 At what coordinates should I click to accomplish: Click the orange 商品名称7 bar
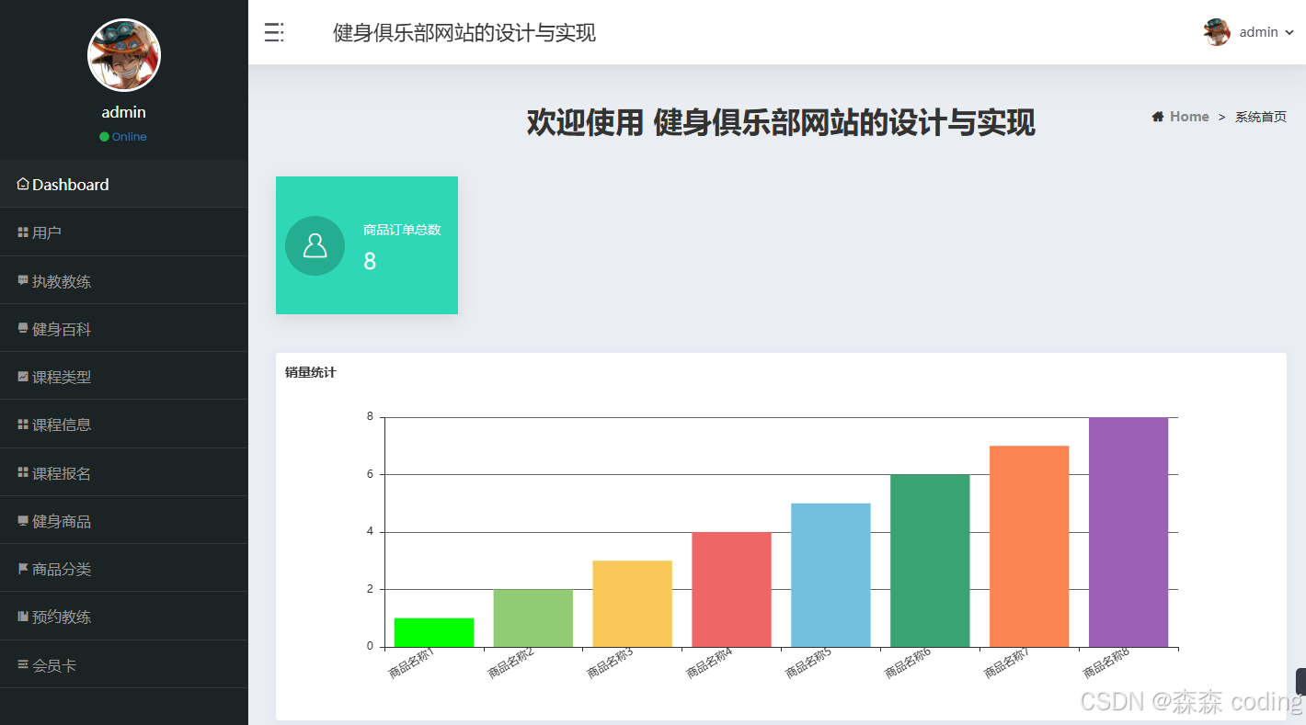point(1029,547)
